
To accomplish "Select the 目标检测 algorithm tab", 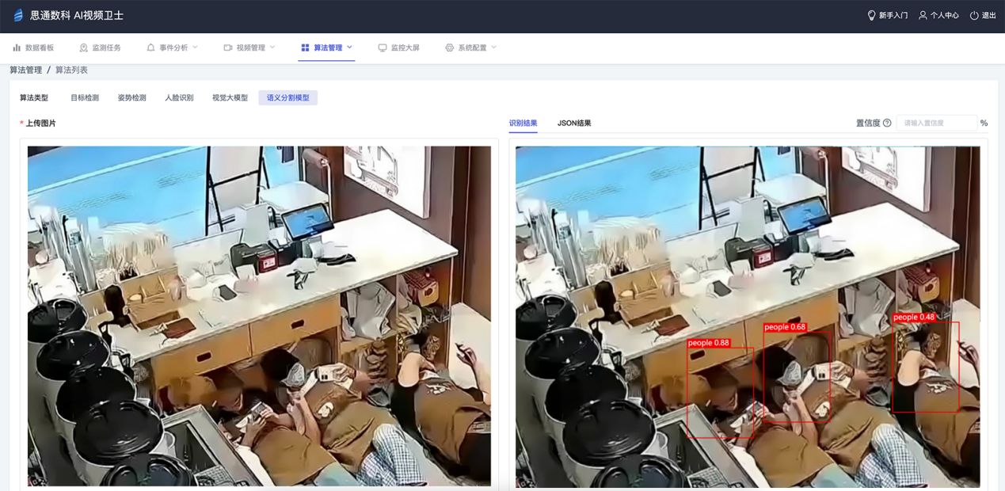I will (88, 97).
